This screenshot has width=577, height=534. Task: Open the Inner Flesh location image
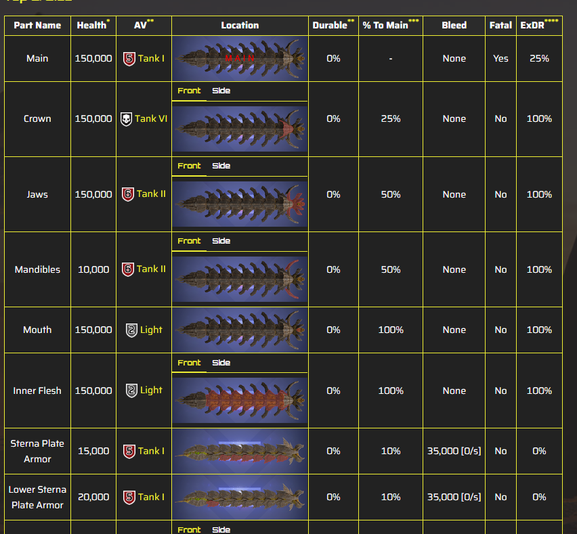240,401
